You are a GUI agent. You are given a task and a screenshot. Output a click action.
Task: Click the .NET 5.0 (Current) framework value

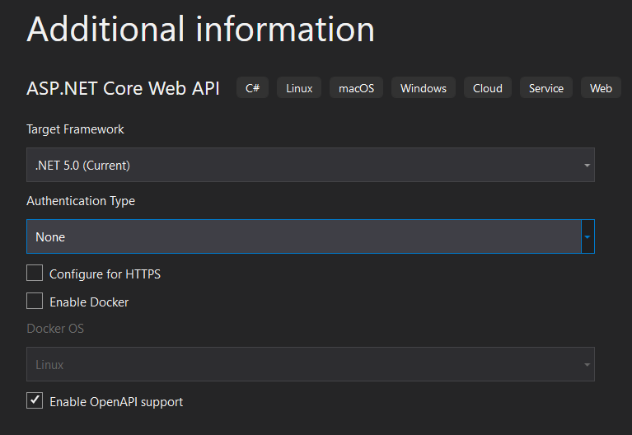(82, 166)
